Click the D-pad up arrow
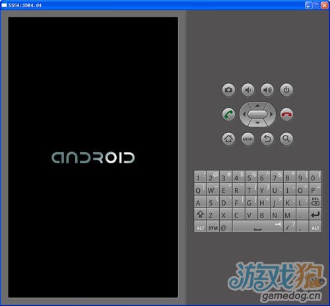 point(257,106)
